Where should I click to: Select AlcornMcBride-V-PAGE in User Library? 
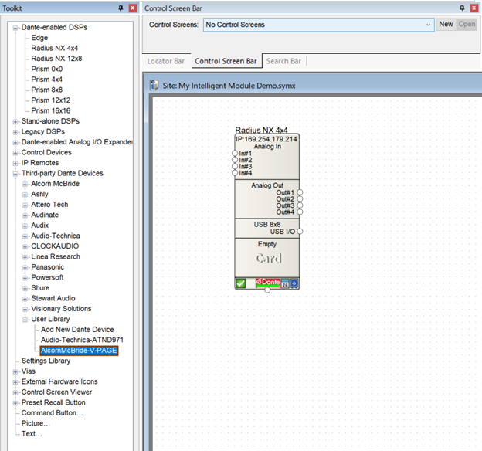click(79, 351)
